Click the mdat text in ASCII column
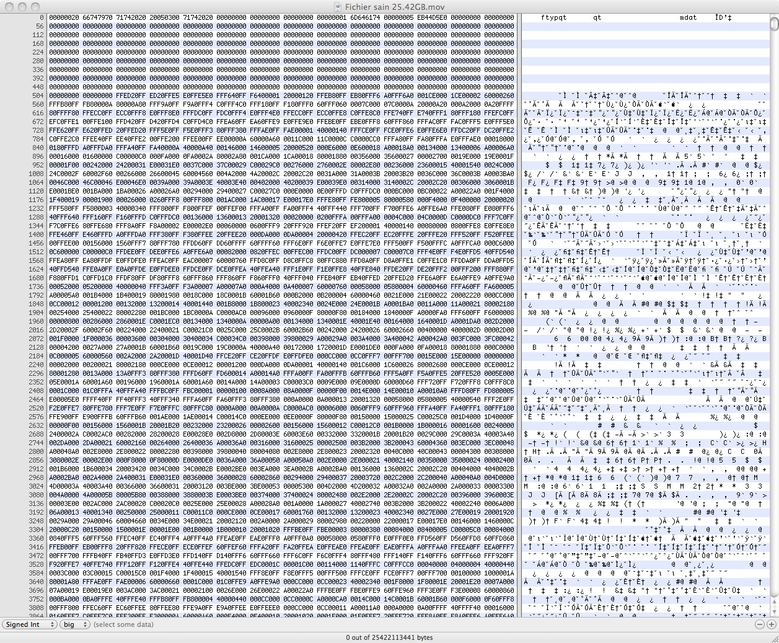This screenshot has height=643, width=779. point(688,17)
